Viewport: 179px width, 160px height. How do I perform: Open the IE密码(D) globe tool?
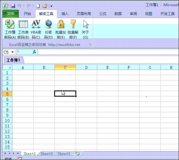tap(48, 29)
